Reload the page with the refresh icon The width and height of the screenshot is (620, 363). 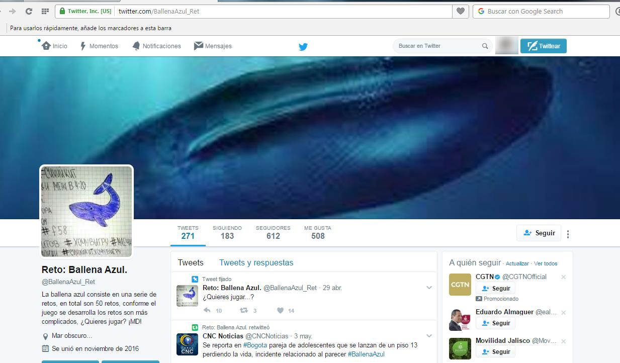coord(29,11)
